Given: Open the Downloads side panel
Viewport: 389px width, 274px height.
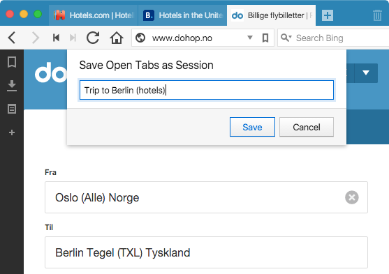Looking at the screenshot, I should click(12, 86).
